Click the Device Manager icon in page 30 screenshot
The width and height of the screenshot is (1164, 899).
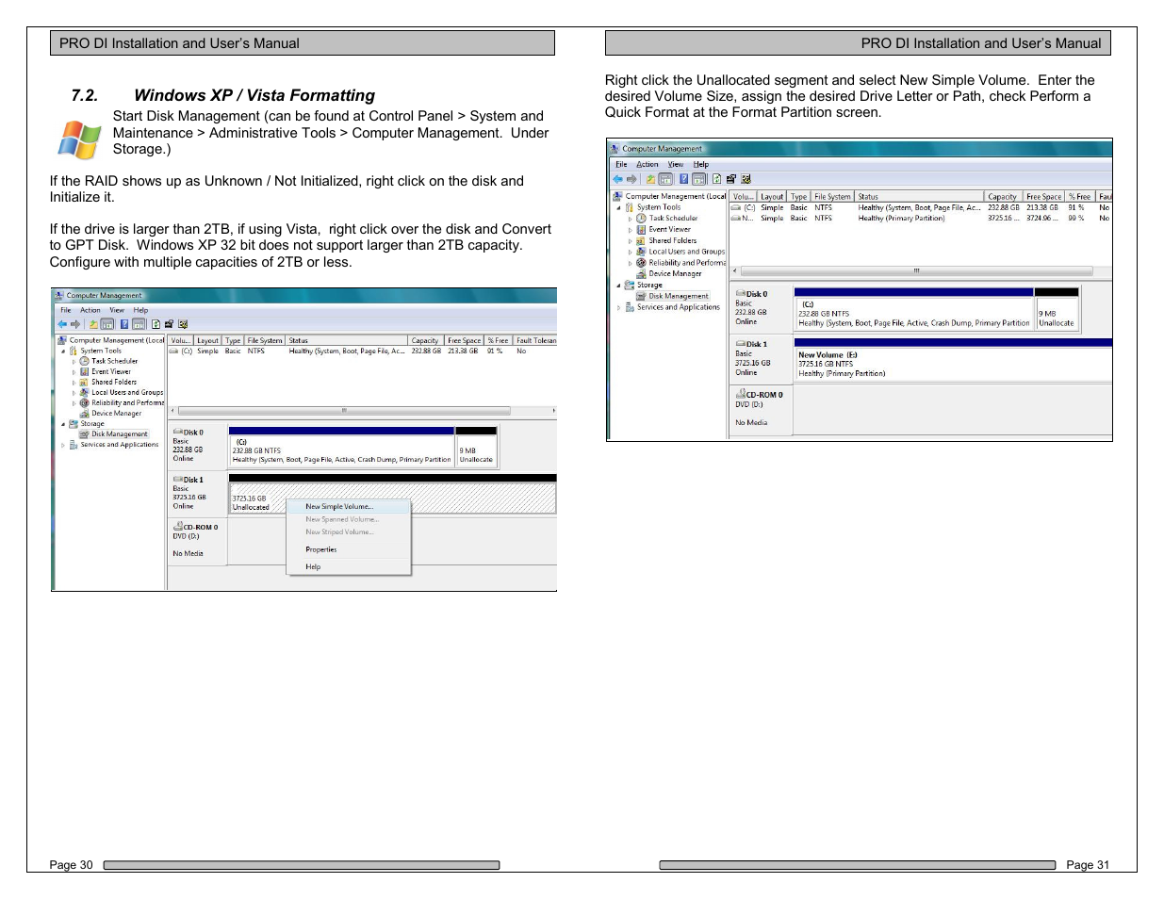(85, 413)
